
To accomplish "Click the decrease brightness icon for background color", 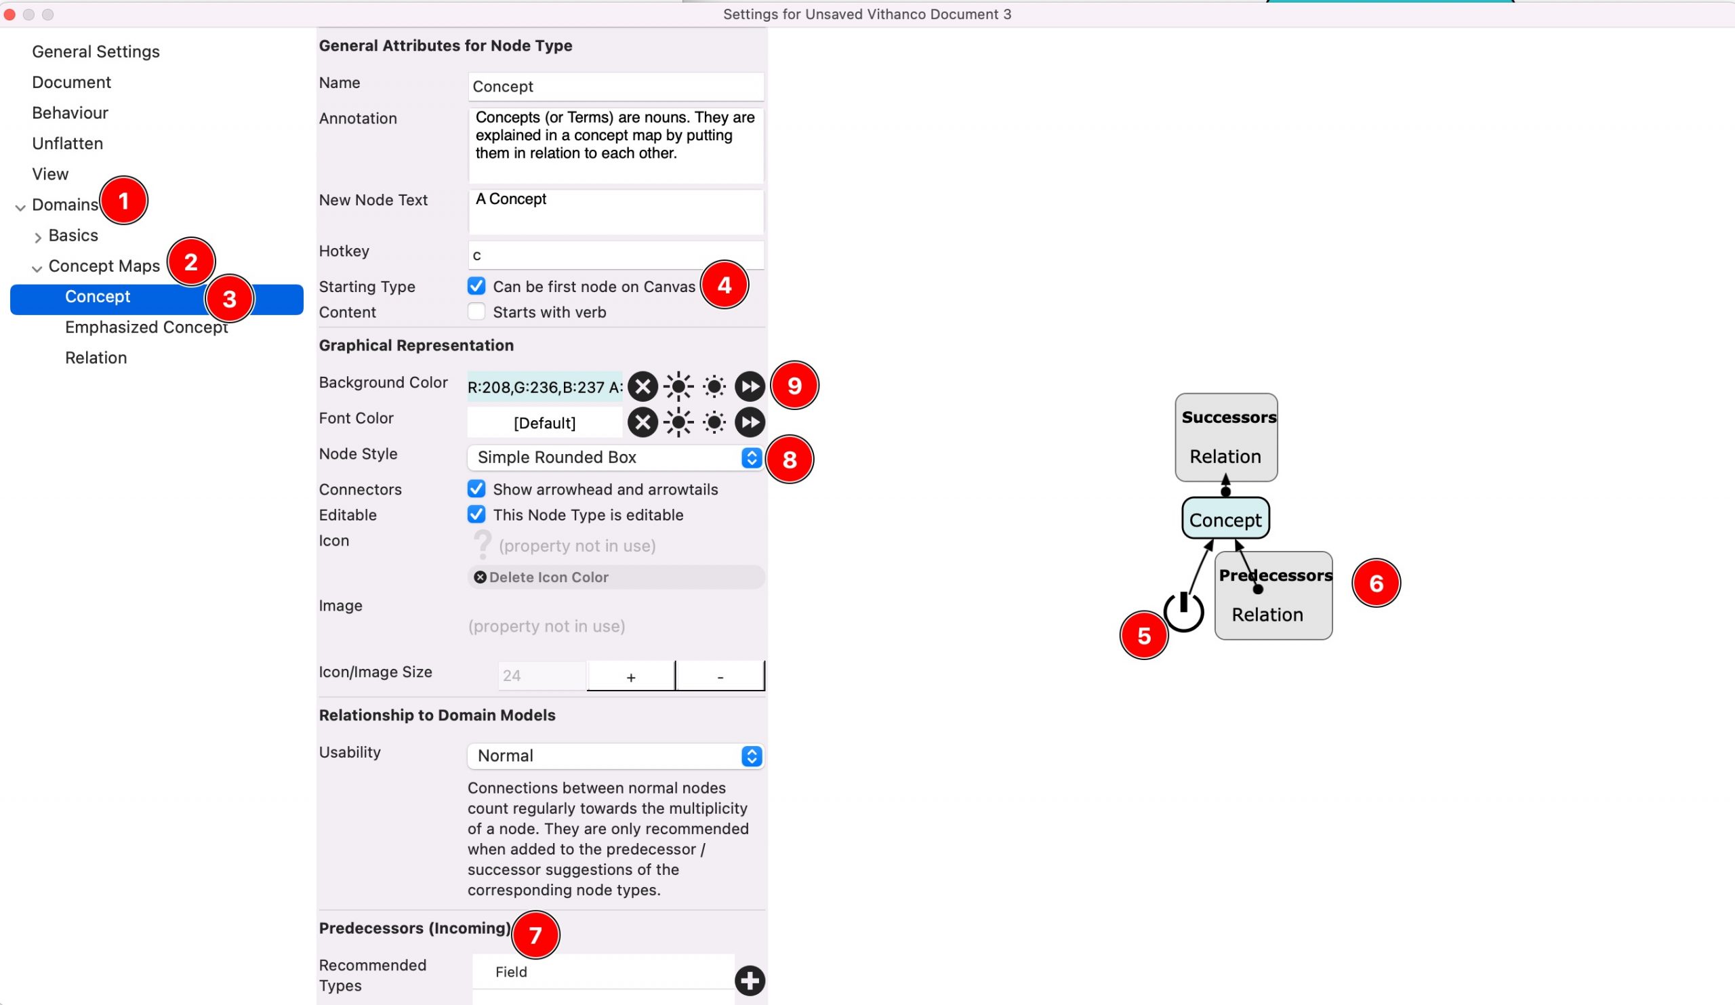I will click(713, 385).
